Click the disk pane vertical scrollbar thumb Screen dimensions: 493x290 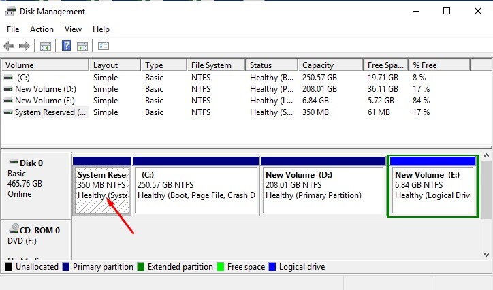point(486,189)
